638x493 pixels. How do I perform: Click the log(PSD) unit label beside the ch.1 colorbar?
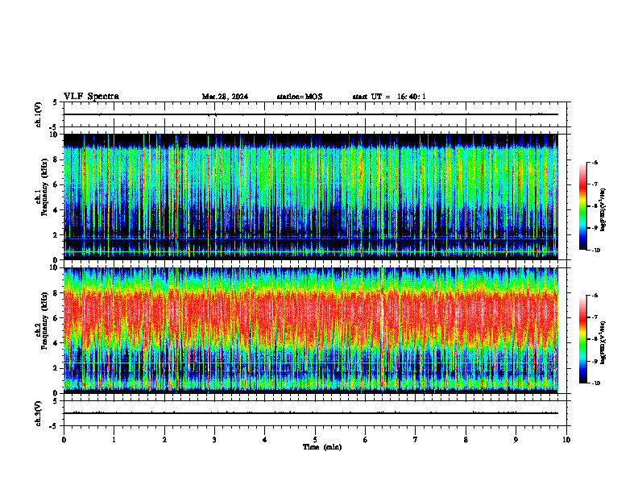(x=603, y=209)
